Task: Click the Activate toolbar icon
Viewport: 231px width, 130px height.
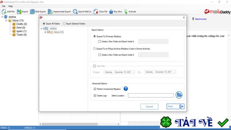Action: coord(126,12)
